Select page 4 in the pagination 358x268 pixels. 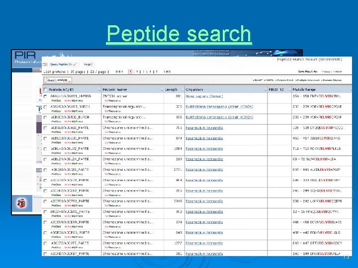coord(150,71)
